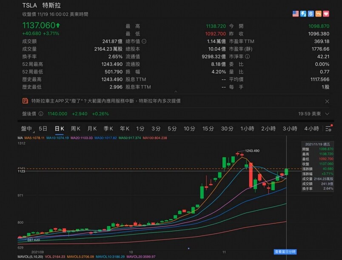
Task: Select the 15分 interval tab
Action: 208,129
